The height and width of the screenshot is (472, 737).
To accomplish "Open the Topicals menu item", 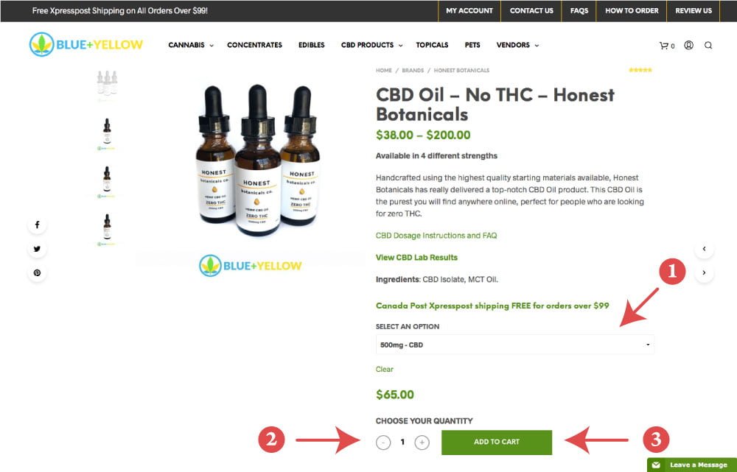I will point(432,45).
